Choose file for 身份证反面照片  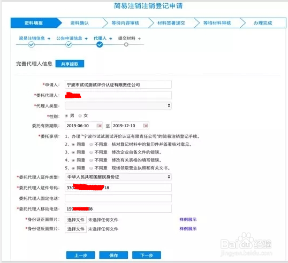(x=75, y=229)
